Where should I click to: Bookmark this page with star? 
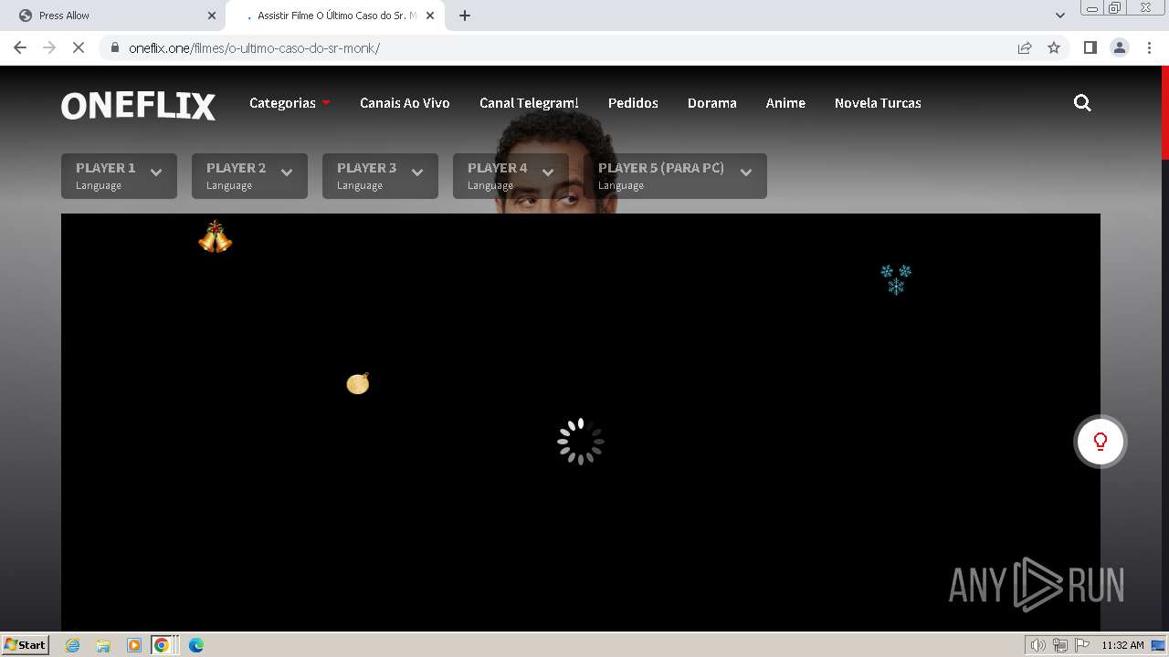point(1054,47)
